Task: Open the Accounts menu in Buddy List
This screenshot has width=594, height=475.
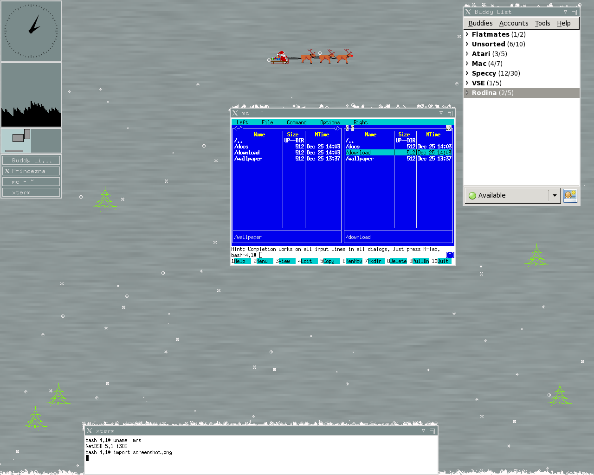Action: coord(513,23)
